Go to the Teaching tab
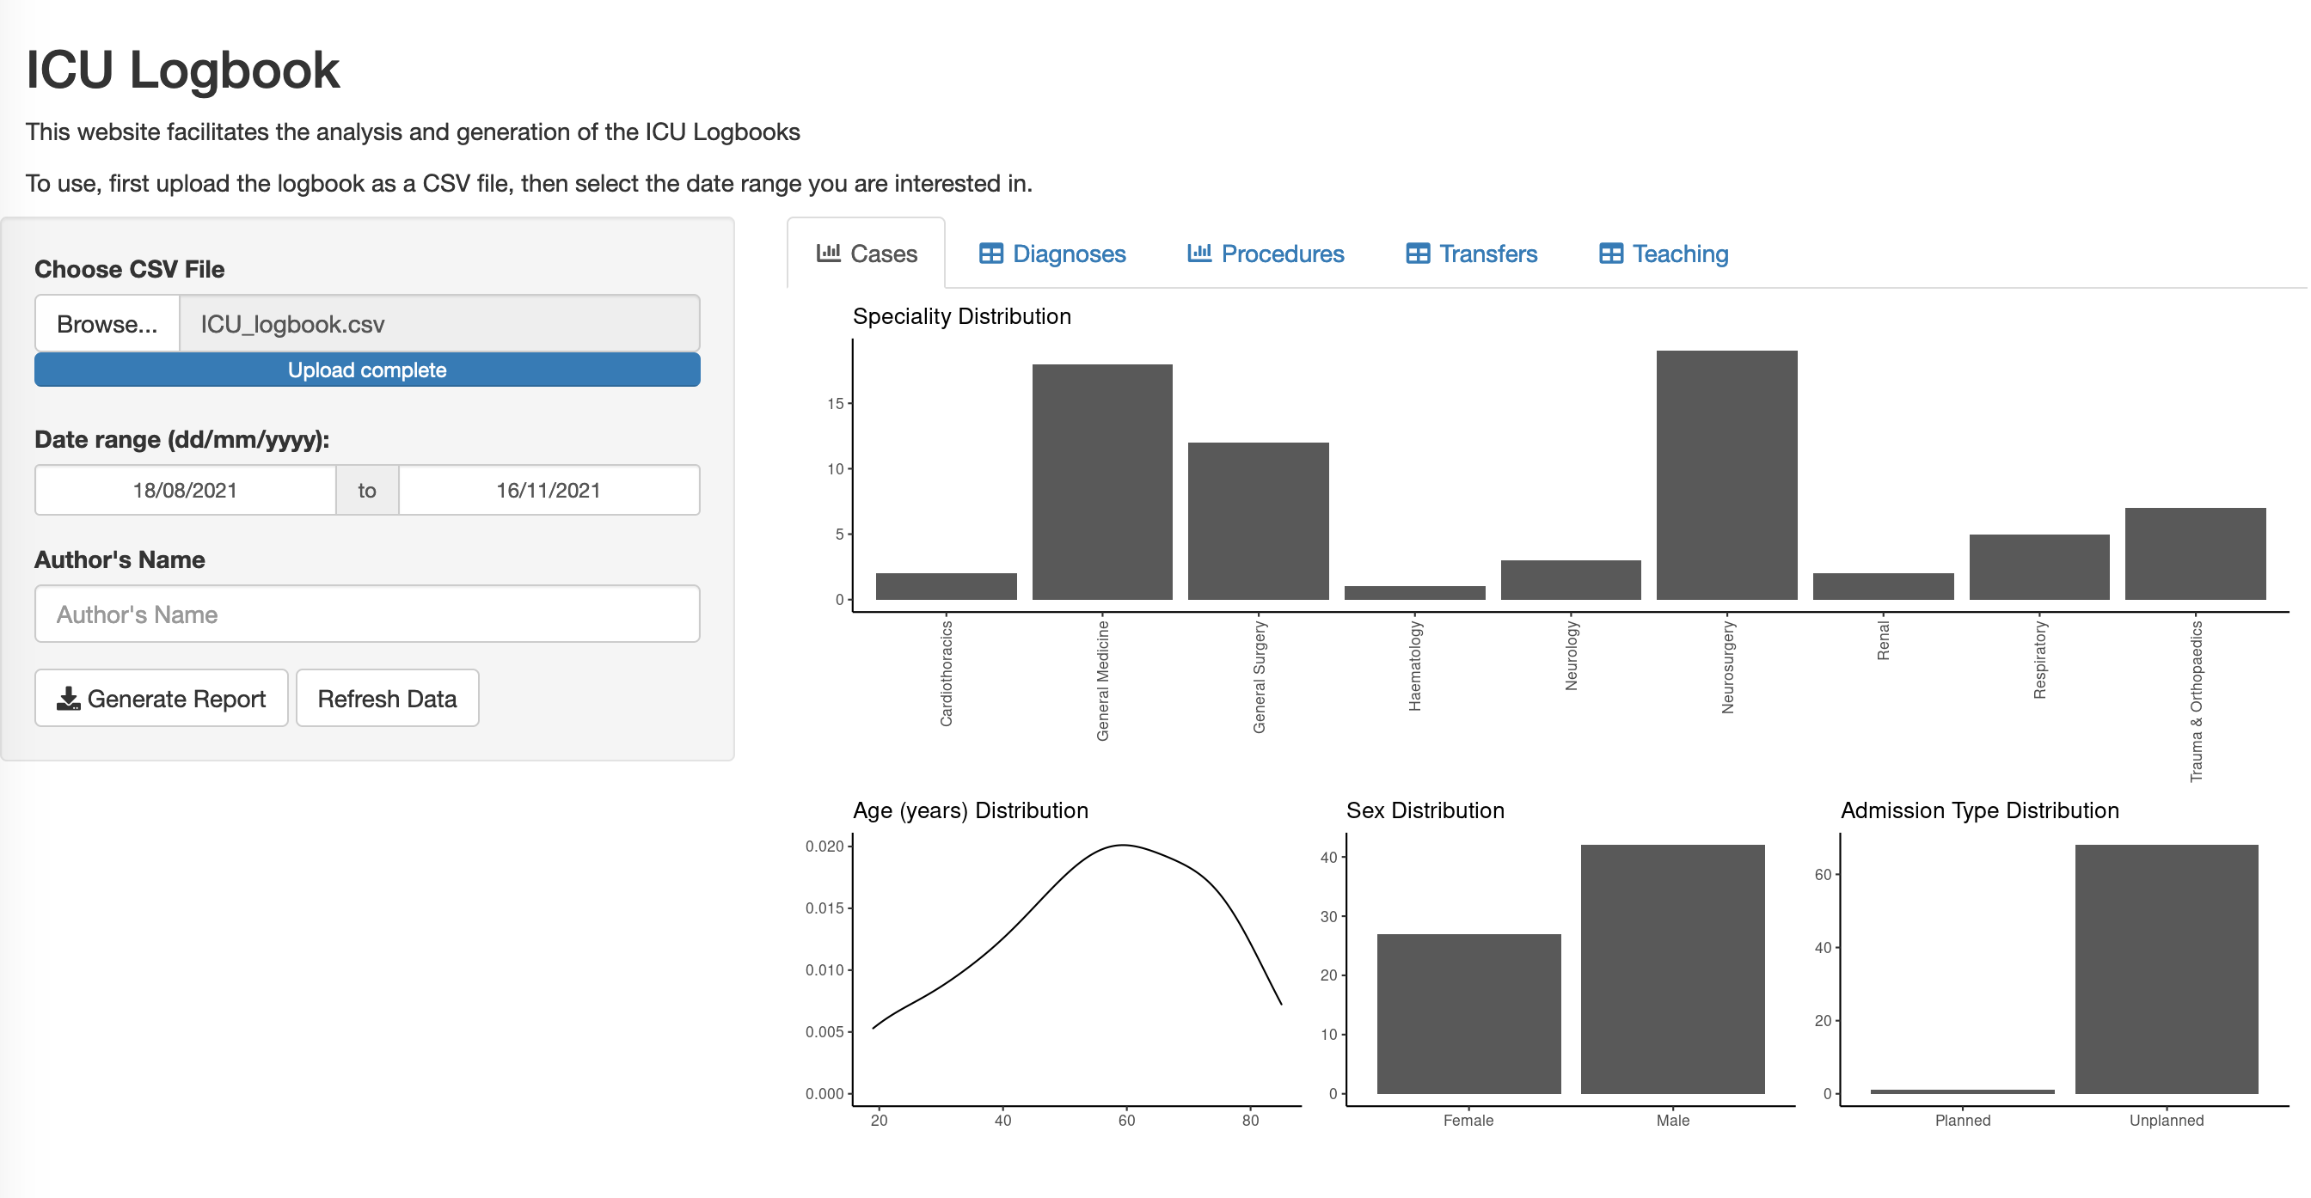2311x1198 pixels. pyautogui.click(x=1679, y=254)
